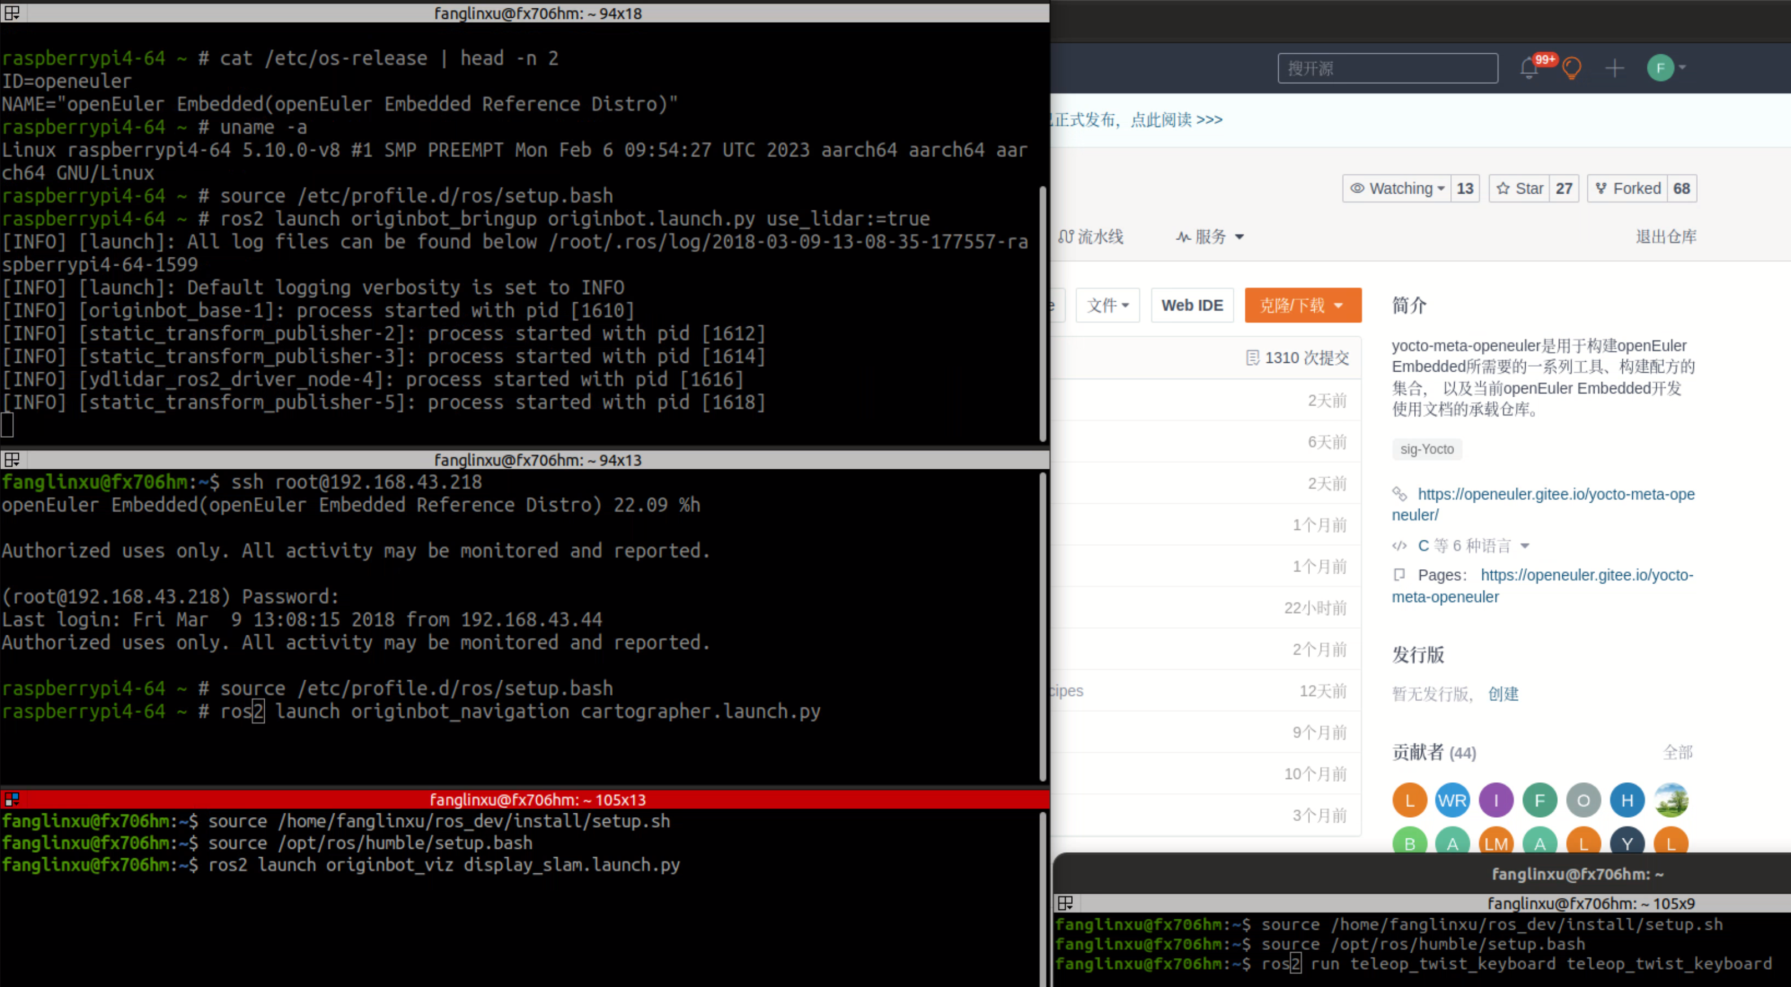
Task: Click the 1310 commits icon link
Action: (1298, 358)
